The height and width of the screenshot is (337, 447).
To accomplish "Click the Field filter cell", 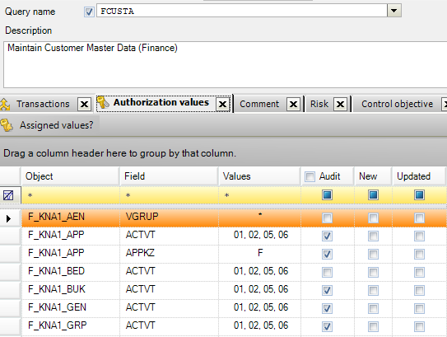I will click(x=169, y=195).
